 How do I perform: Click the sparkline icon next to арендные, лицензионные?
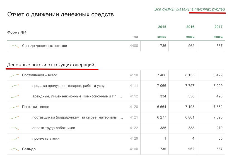(15, 96)
